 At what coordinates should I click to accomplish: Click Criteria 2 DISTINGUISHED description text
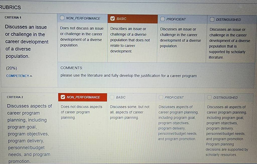click(227, 131)
